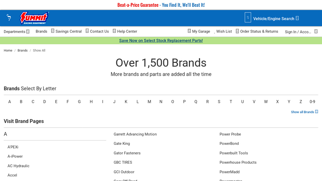
Task: Open the Power Probe brand page
Action: 230,134
